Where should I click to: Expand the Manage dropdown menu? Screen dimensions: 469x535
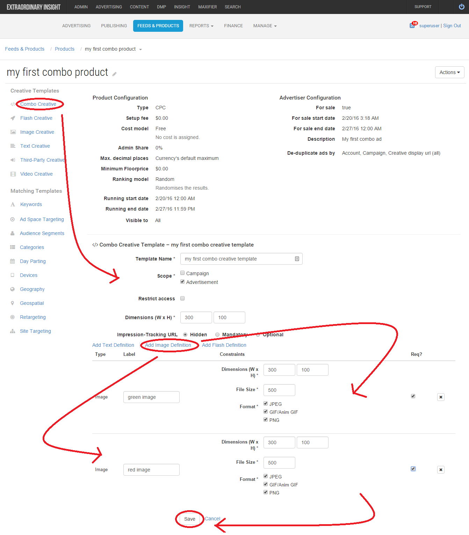265,26
